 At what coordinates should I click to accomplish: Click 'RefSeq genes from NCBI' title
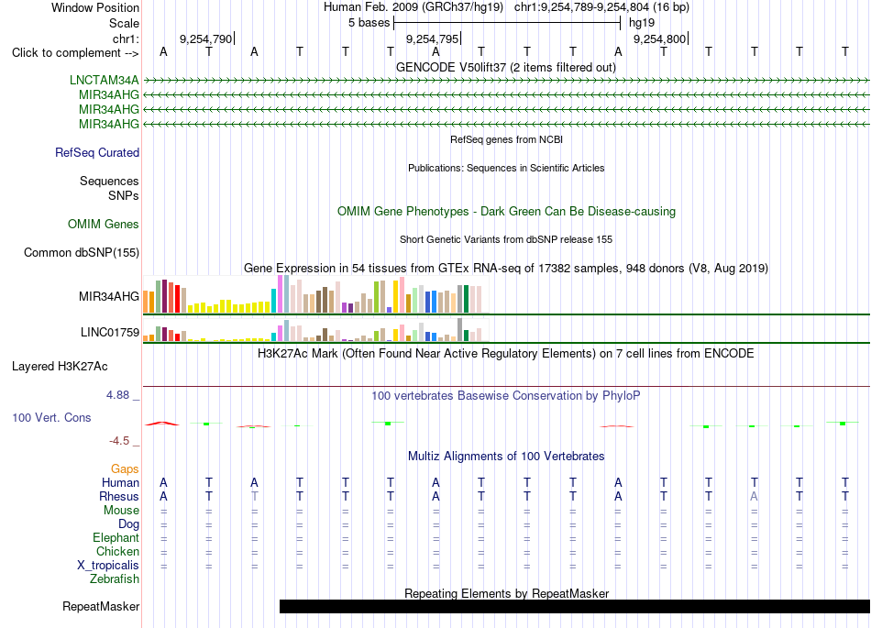[507, 139]
